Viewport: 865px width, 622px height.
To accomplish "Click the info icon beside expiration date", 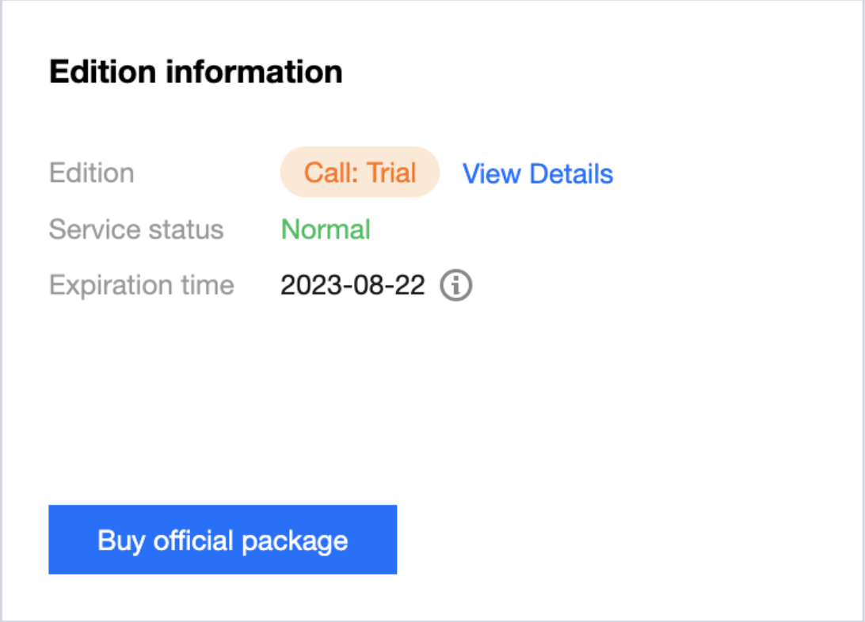I will click(455, 286).
